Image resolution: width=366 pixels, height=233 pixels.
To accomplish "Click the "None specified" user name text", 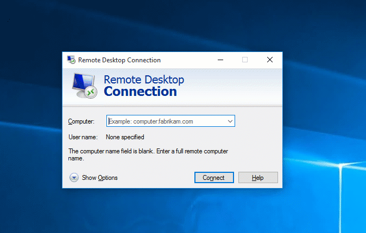I will click(125, 137).
